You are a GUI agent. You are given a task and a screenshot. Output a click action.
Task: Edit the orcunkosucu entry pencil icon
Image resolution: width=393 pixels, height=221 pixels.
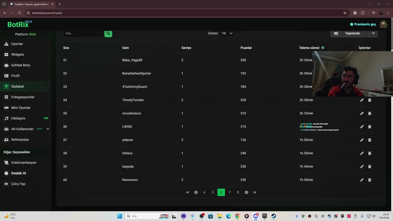[362, 113]
